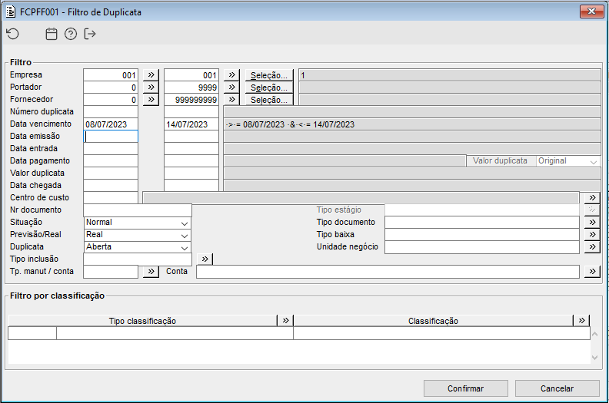Click lookup arrow after first Fornecedor field
Image resolution: width=609 pixels, height=403 pixels.
pyautogui.click(x=151, y=100)
